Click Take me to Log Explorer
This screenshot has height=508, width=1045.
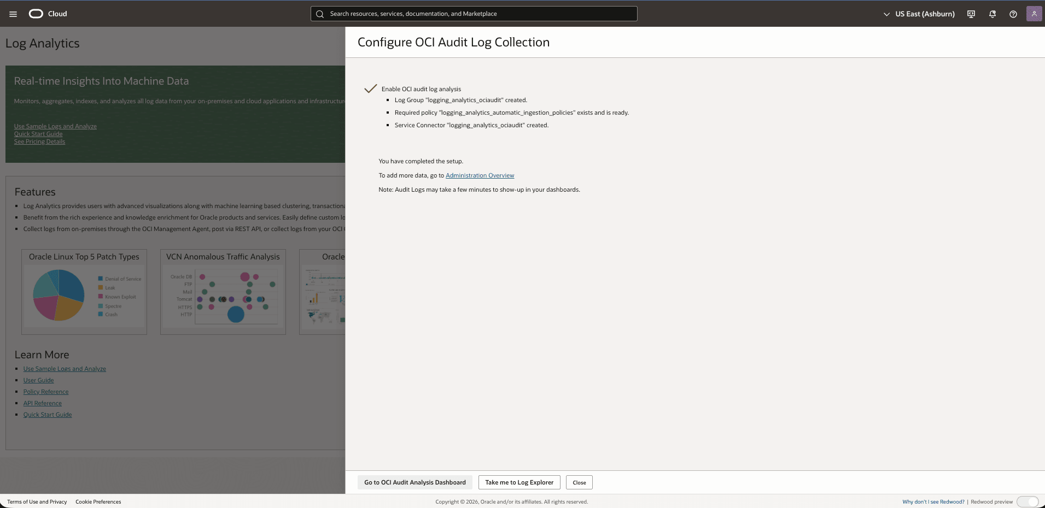[x=518, y=482]
